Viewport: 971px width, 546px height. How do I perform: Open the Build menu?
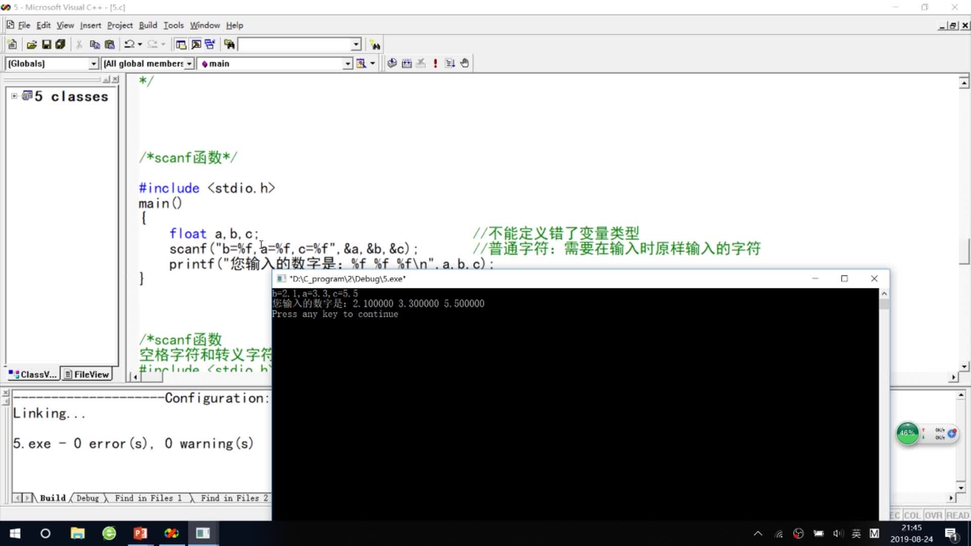coord(148,25)
